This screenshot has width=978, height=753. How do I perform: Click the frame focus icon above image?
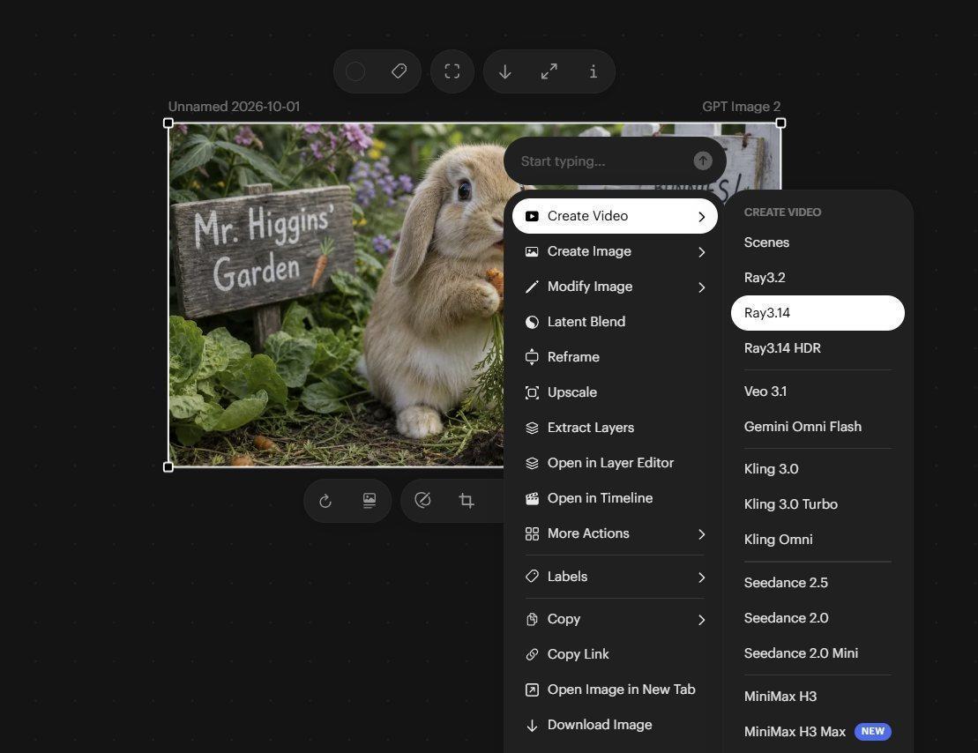coord(452,71)
